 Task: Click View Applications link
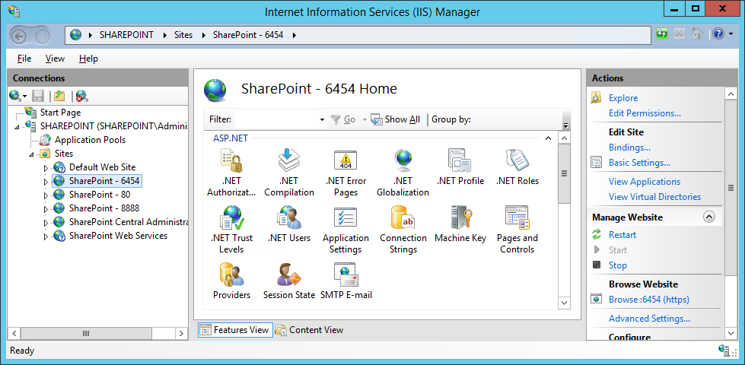click(645, 181)
